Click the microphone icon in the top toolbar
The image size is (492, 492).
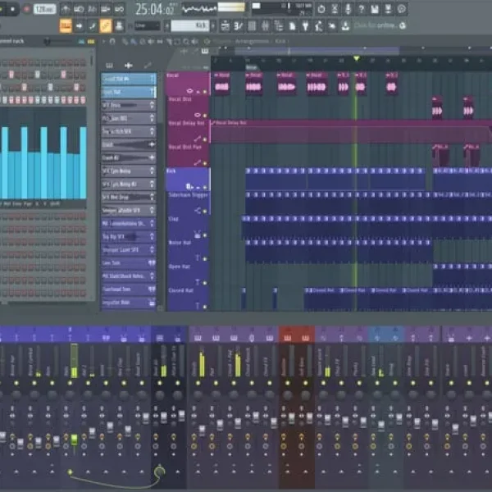point(348,9)
